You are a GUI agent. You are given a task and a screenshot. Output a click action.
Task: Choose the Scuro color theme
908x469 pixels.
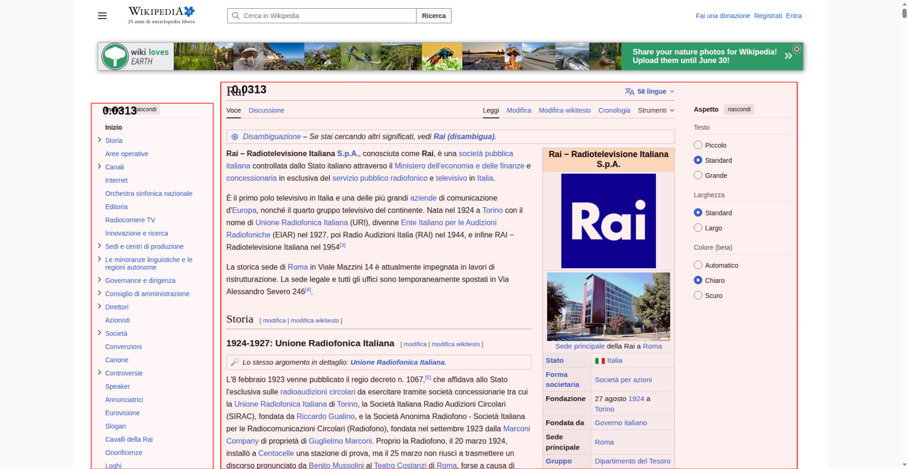point(698,295)
